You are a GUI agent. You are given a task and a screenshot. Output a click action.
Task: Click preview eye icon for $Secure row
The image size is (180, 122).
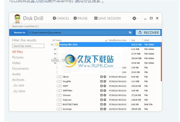pos(105,95)
